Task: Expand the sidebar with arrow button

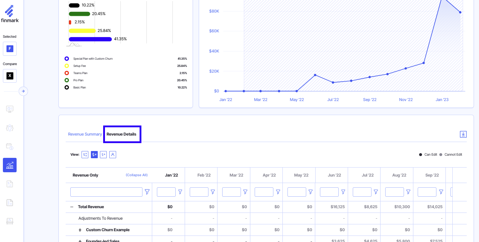Action: pyautogui.click(x=23, y=91)
